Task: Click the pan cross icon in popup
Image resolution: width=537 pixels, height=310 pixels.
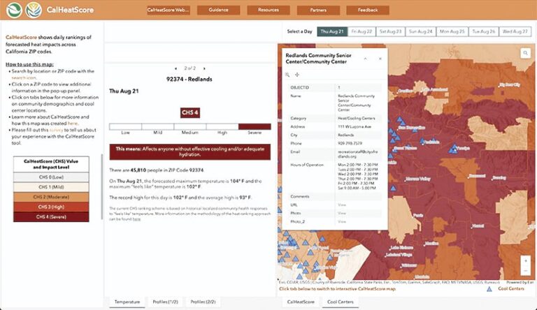Action: point(297,75)
